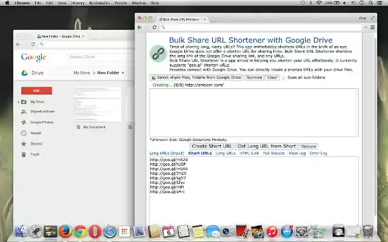Launch Firefox from the dock
This screenshot has height=242, width=388.
(x=65, y=231)
